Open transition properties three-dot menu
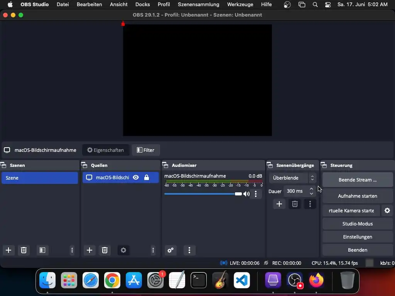Screen dimensions: 395x296 310,204
